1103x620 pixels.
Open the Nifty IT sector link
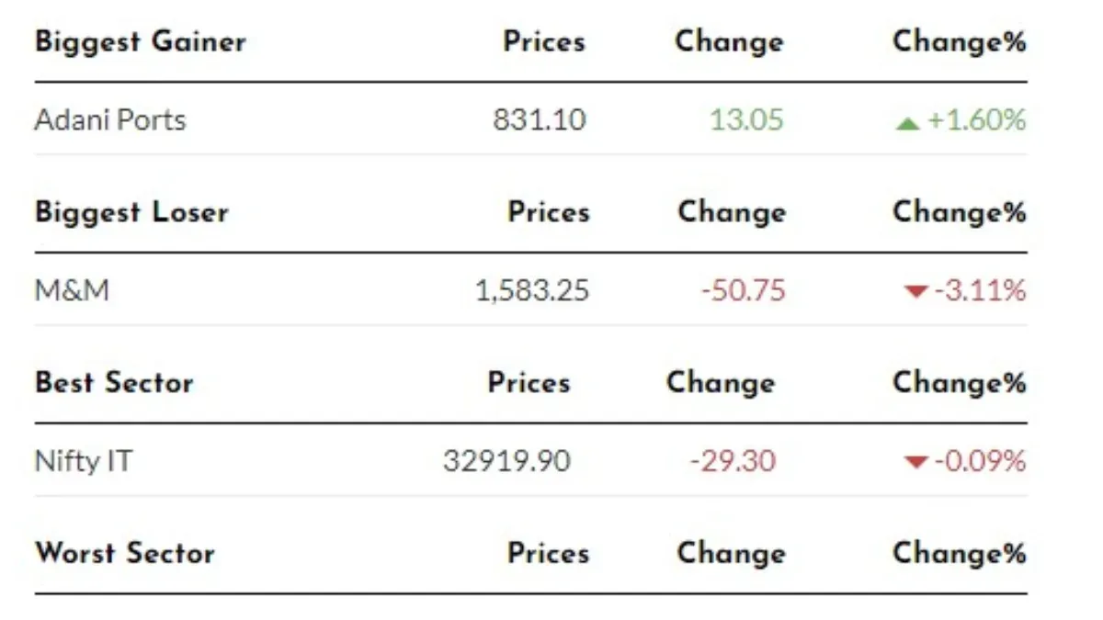pyautogui.click(x=83, y=460)
